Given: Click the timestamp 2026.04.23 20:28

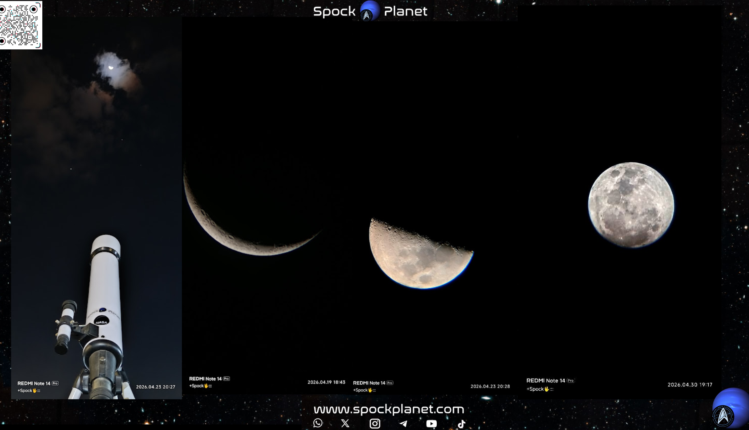Looking at the screenshot, I should click(x=490, y=386).
